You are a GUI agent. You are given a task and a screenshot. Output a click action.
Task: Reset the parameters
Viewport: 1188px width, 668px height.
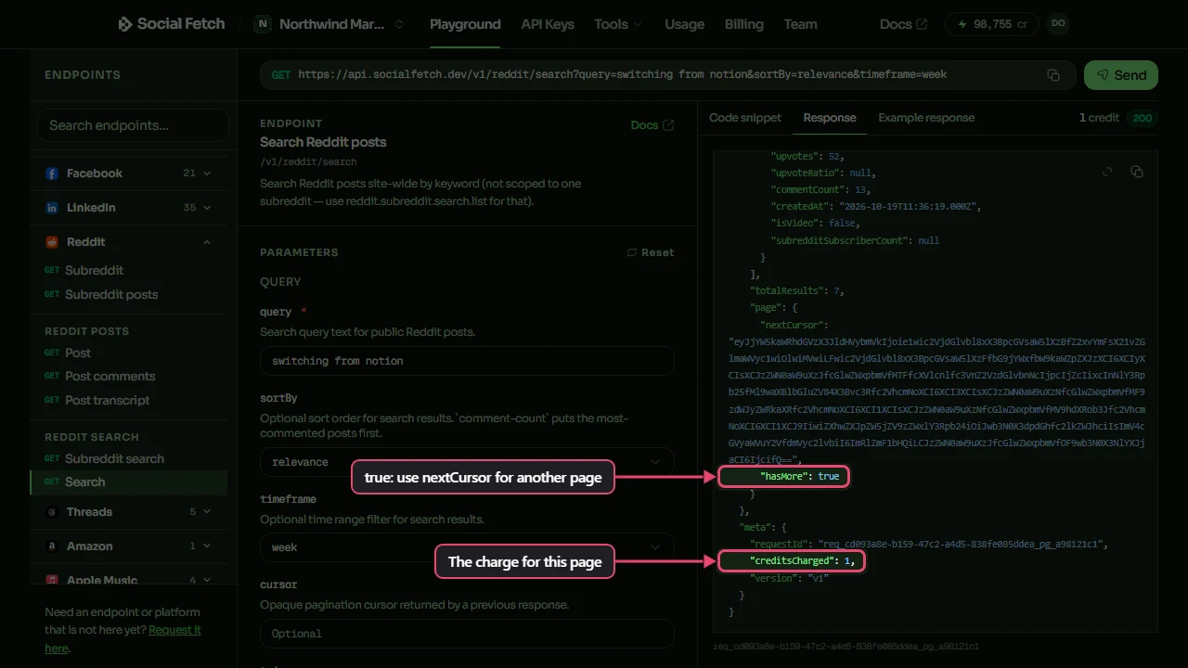pos(651,252)
